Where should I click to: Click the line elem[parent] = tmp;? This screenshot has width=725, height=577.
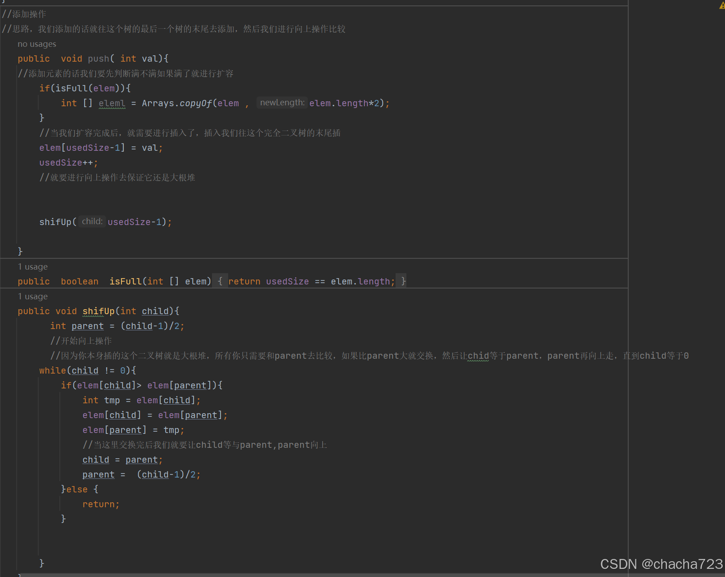coord(133,430)
